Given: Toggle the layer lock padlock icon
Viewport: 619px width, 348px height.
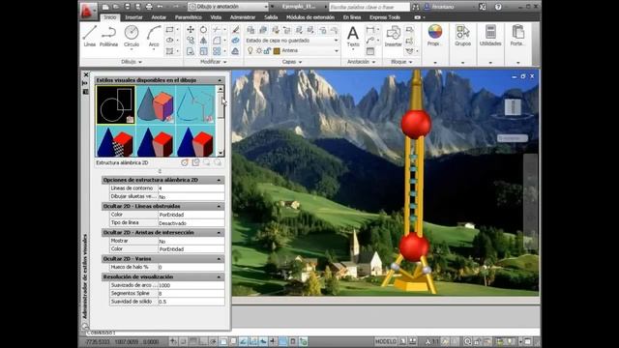Looking at the screenshot, I should point(268,50).
